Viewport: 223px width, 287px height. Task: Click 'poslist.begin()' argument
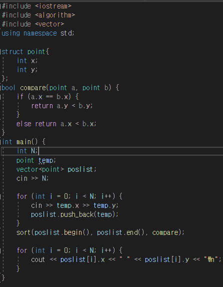click(62, 232)
